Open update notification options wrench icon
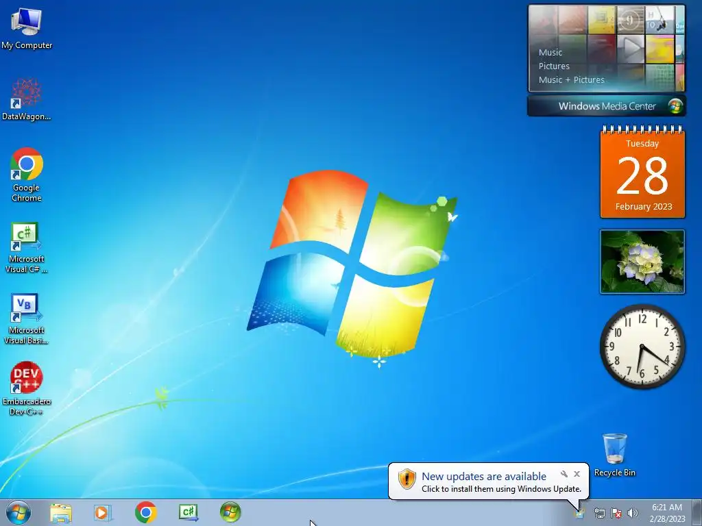 (564, 474)
